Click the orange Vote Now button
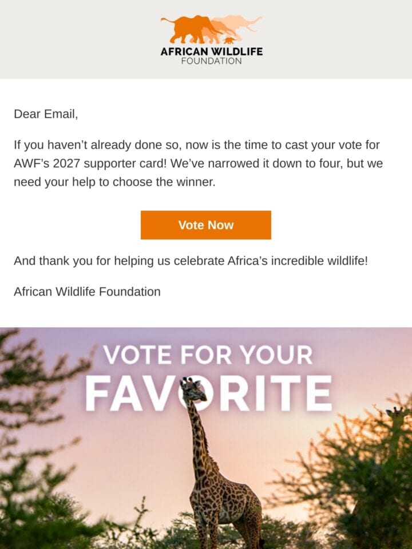 [x=205, y=225]
